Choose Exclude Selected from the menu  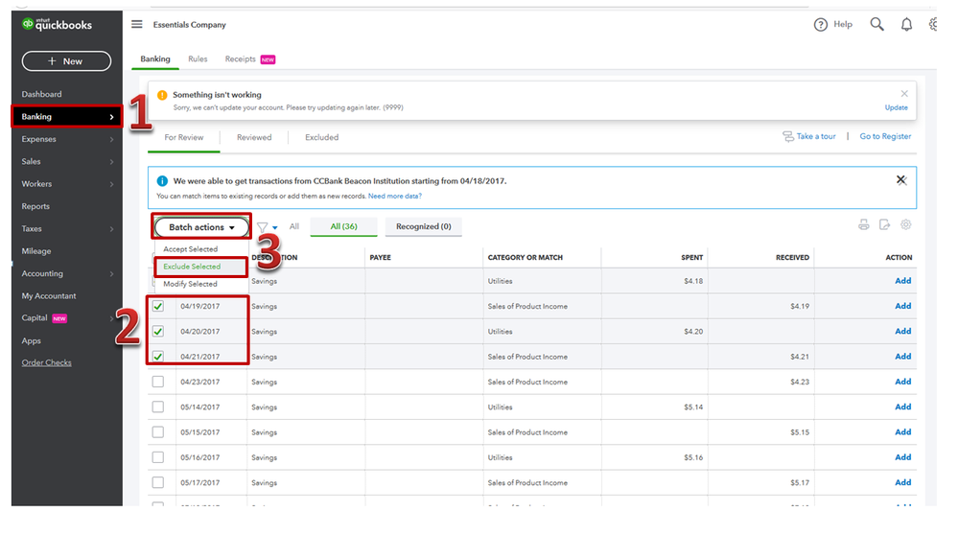(192, 267)
